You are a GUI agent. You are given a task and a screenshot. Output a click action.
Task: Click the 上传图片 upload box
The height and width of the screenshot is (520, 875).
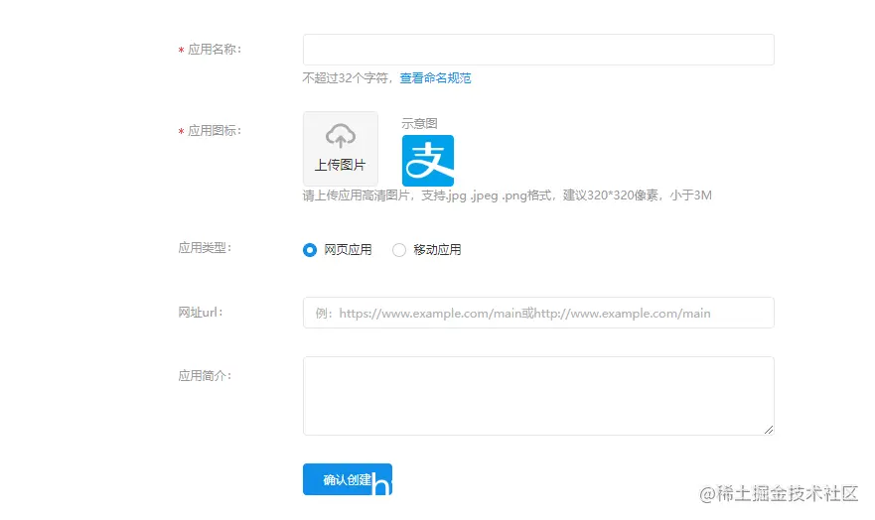(x=341, y=149)
